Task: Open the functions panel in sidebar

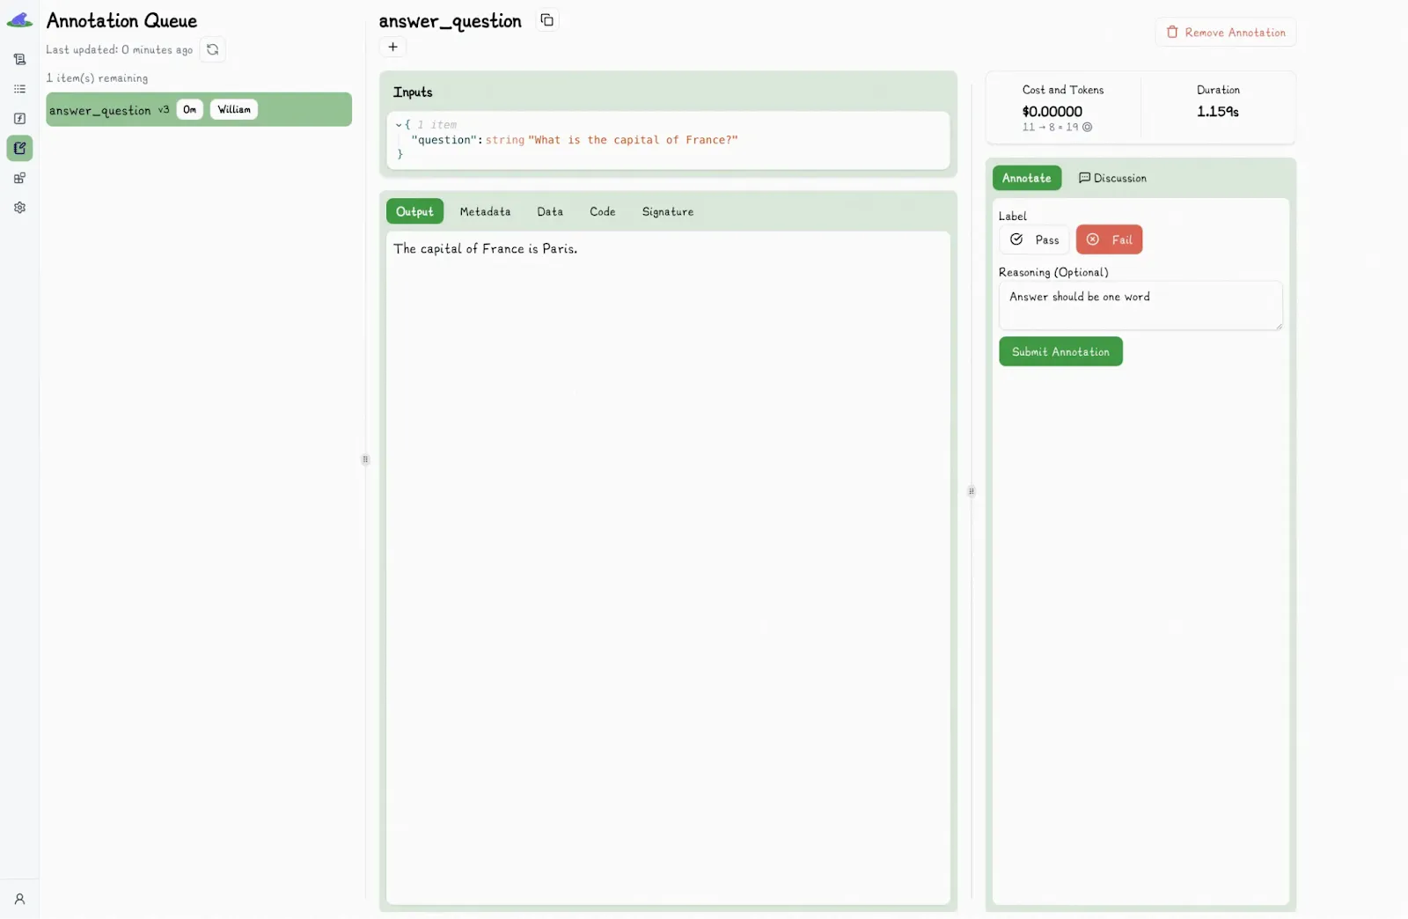Action: pyautogui.click(x=19, y=118)
